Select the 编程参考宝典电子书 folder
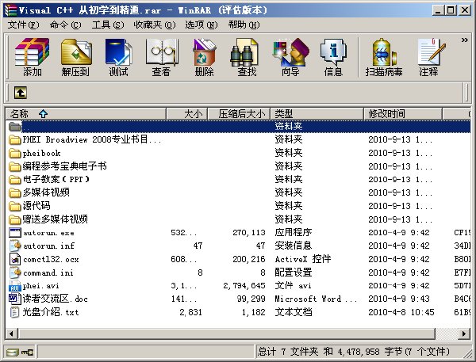476x362 pixels. click(238, 166)
